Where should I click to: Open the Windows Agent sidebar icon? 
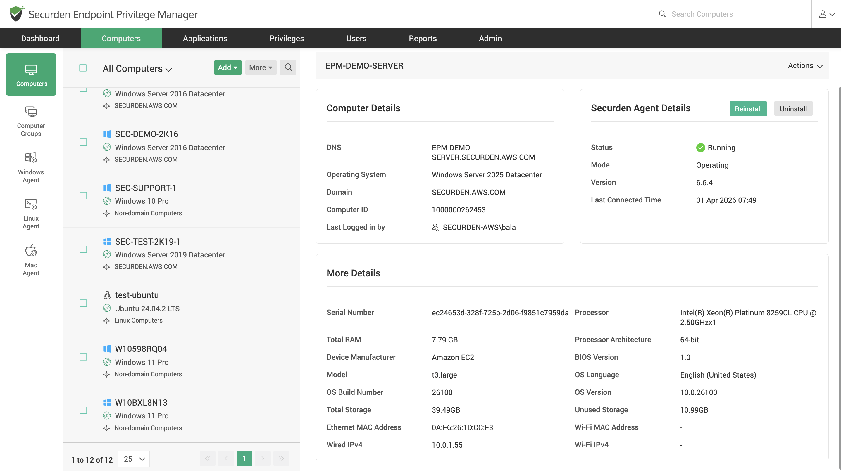click(31, 167)
